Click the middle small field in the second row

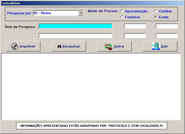(x=135, y=36)
